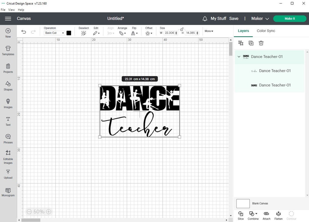Select the Slice tool

241,215
